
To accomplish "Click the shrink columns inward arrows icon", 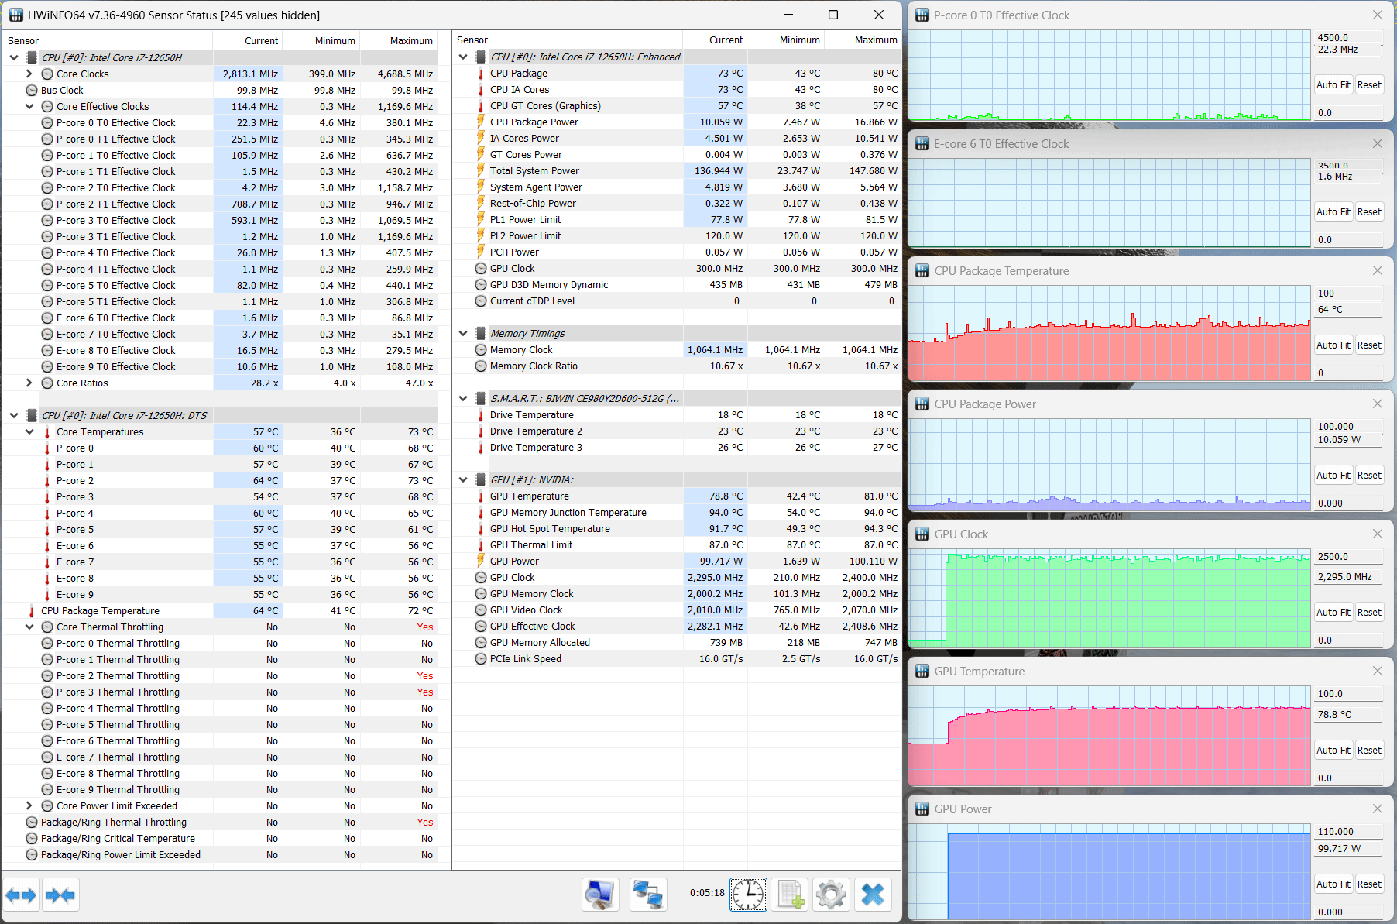I will click(60, 895).
